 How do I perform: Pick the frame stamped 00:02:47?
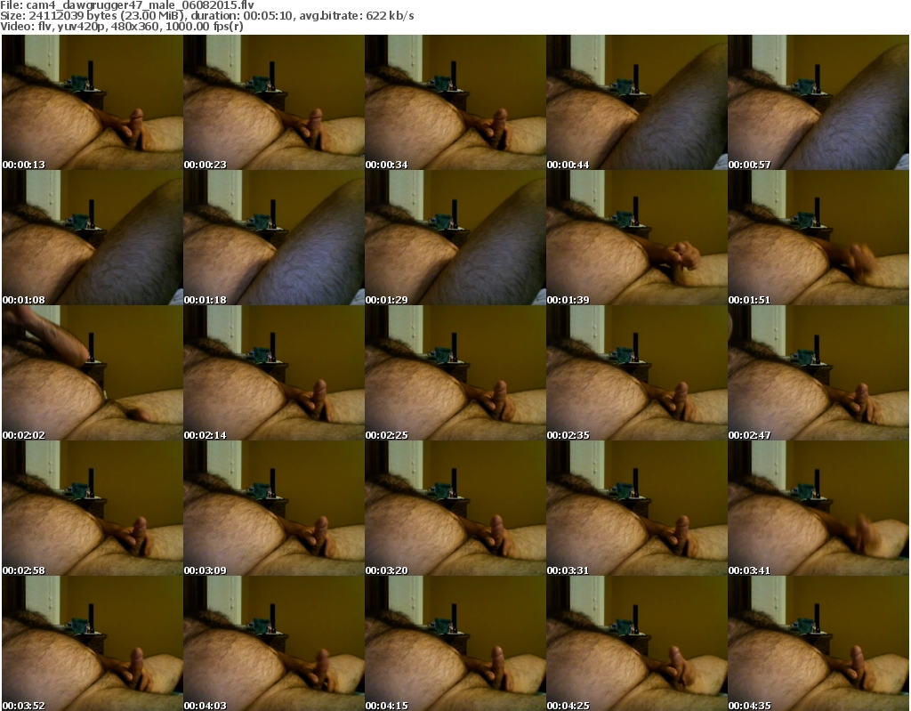[x=818, y=373]
